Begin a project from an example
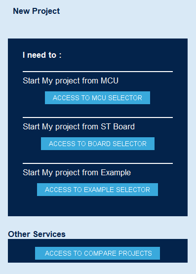Viewport: 196px width, 274px height. pyautogui.click(x=97, y=190)
